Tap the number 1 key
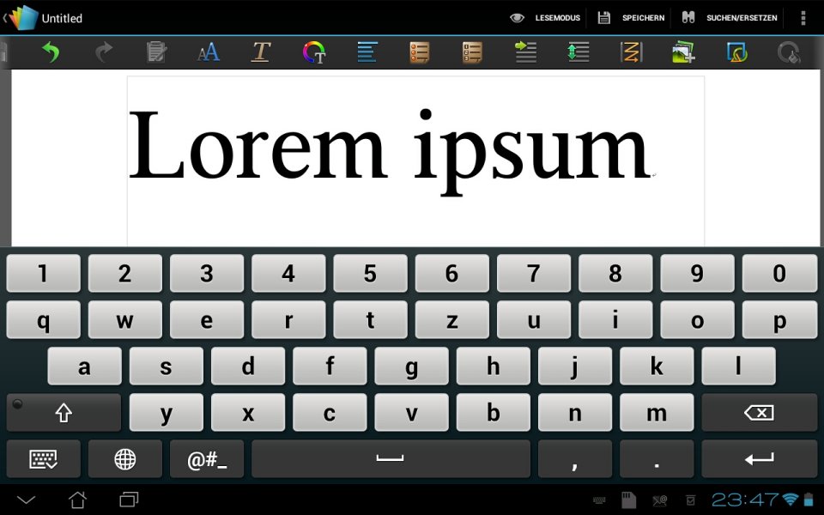 [x=43, y=273]
